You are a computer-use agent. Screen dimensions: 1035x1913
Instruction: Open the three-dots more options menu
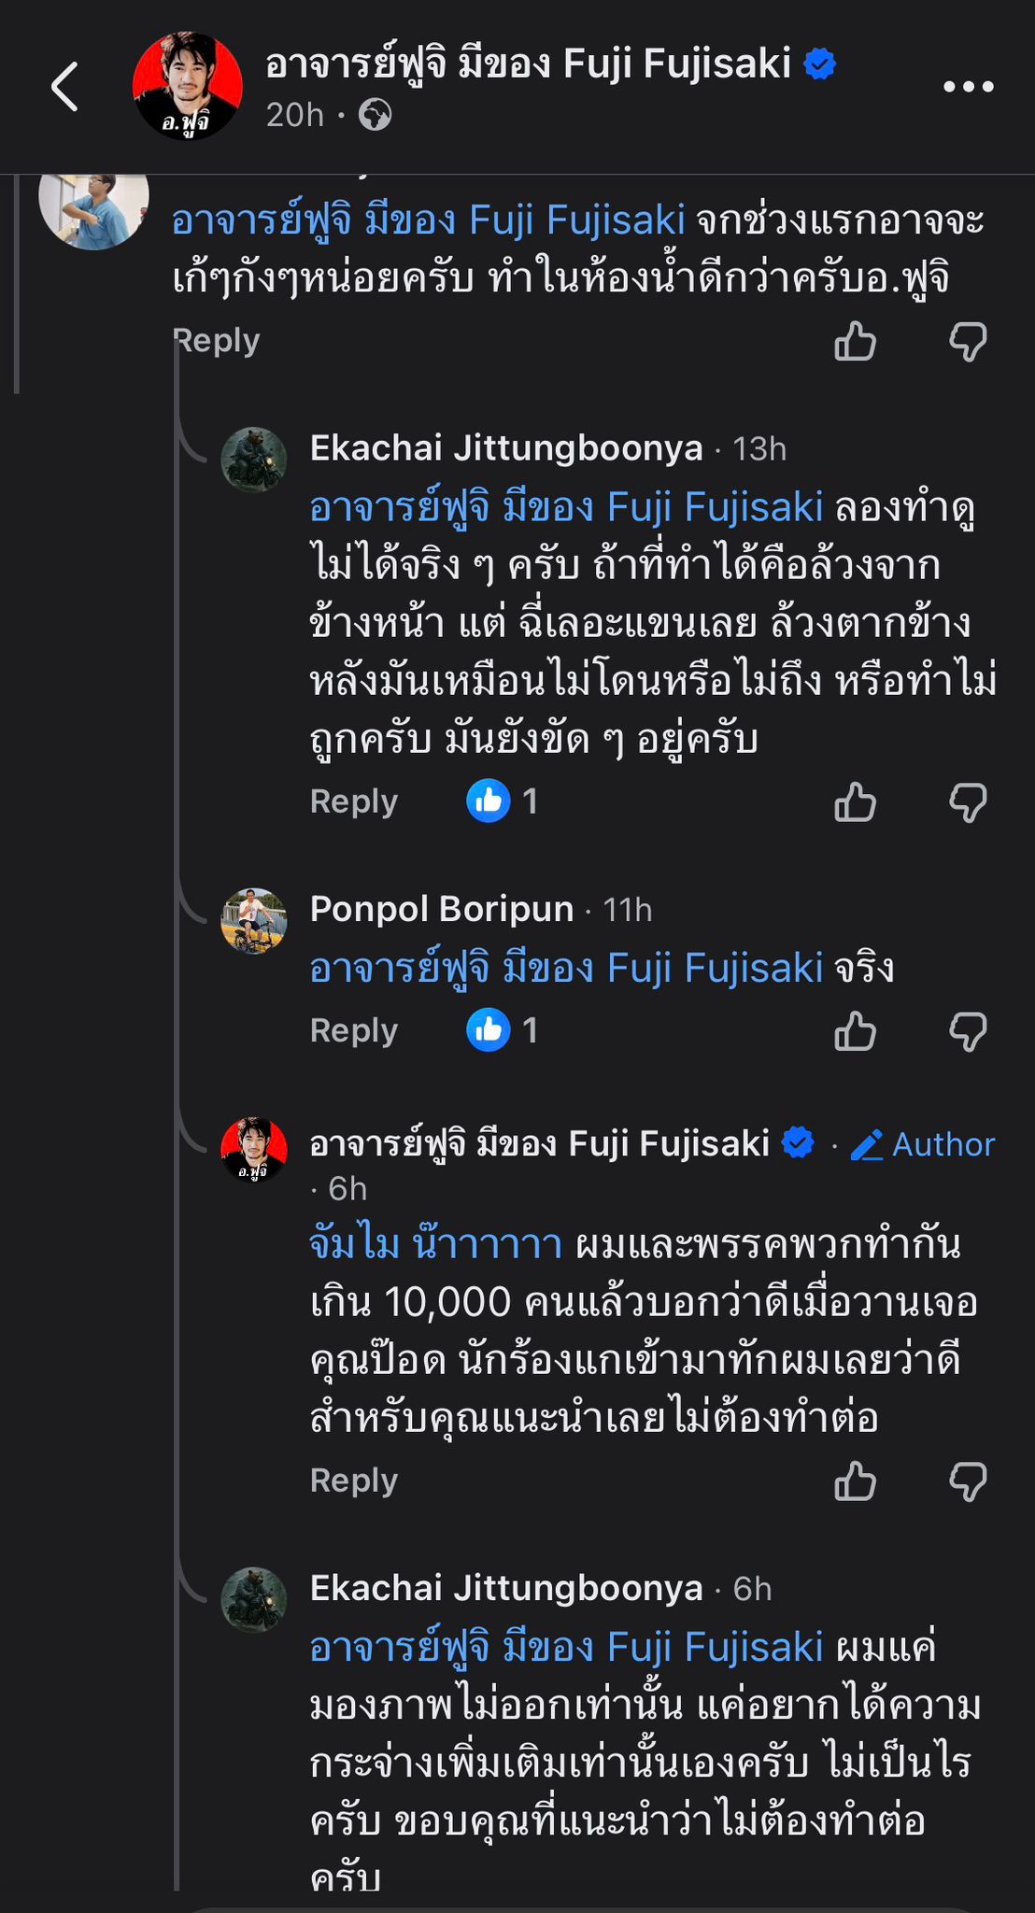[968, 87]
